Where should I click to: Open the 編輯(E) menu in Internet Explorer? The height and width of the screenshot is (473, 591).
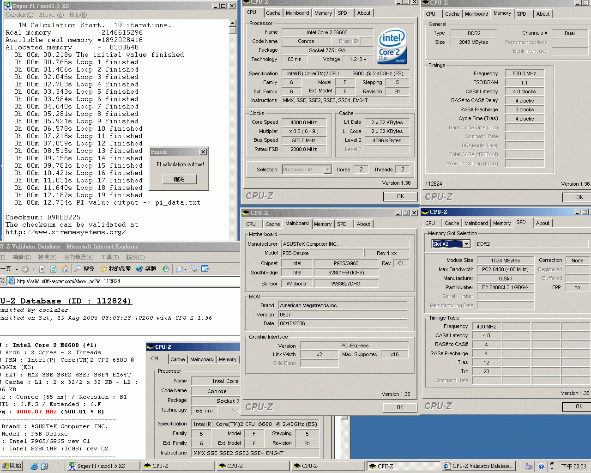[x=22, y=257]
